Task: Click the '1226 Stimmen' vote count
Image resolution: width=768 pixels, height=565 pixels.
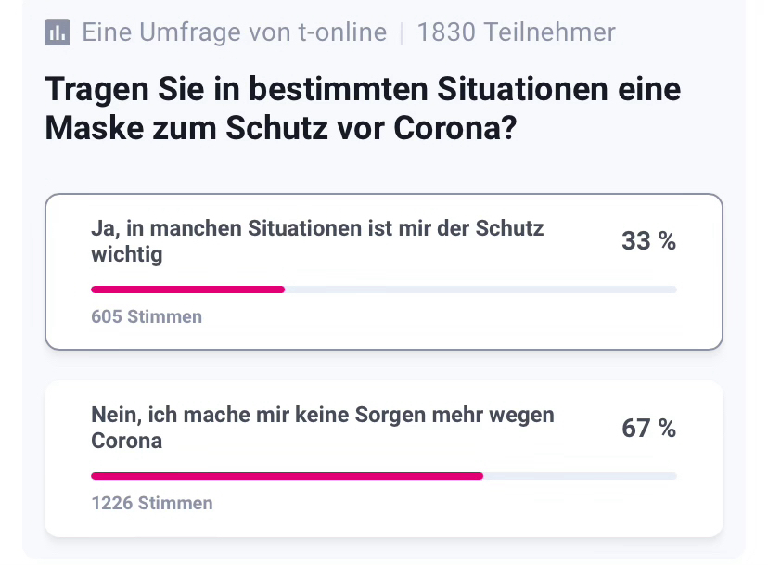Action: click(x=152, y=504)
